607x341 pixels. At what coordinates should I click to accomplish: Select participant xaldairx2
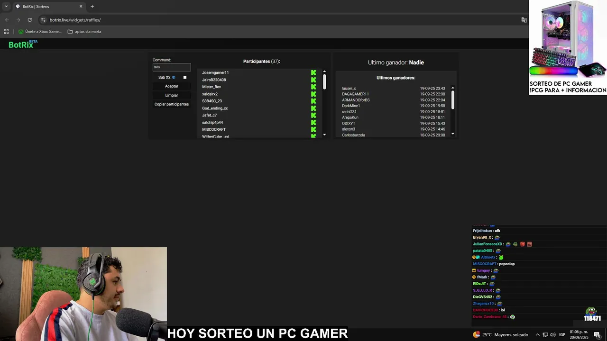[x=210, y=94]
